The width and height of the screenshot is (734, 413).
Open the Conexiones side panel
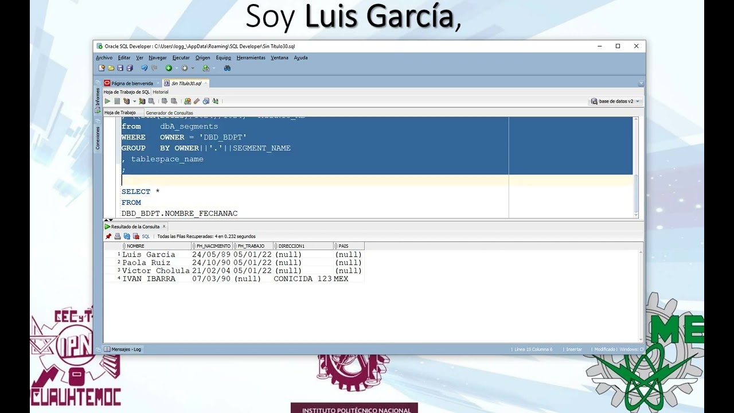(x=97, y=138)
